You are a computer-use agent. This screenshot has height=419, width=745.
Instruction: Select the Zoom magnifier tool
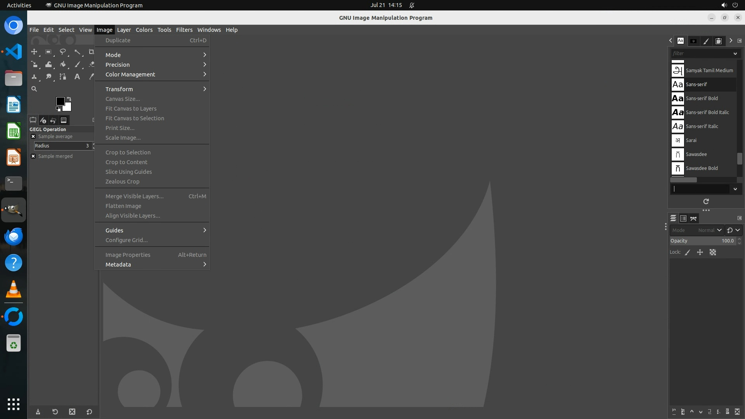34,89
